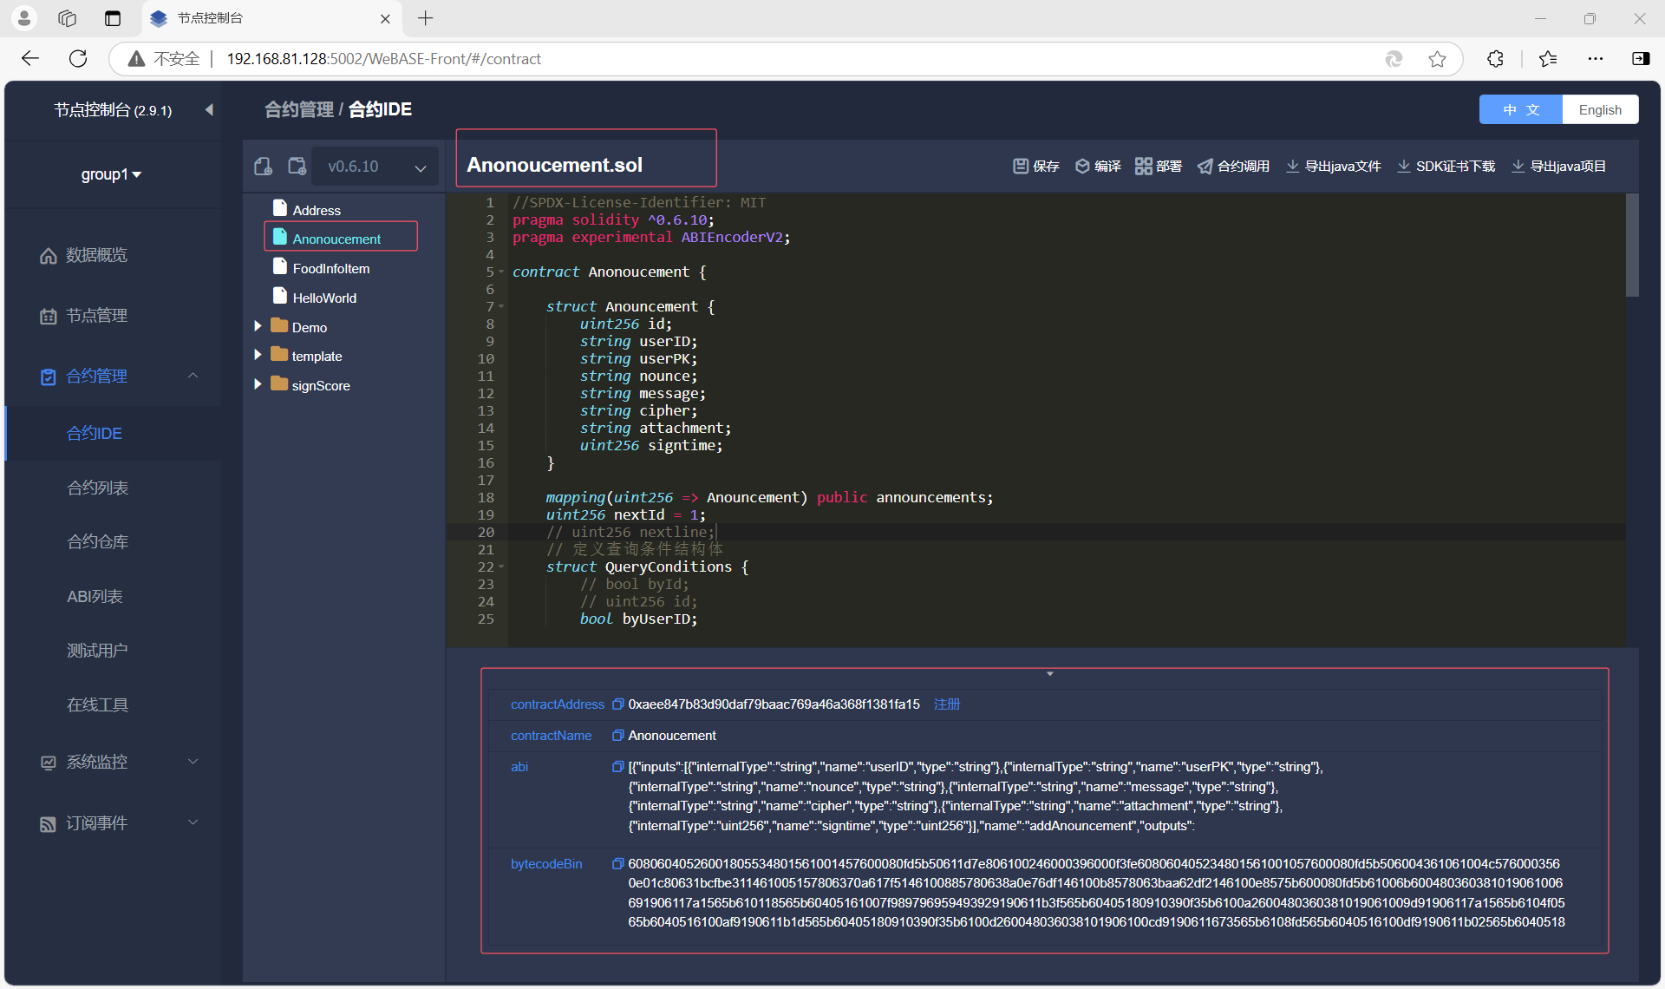Open the 合约列表 menu item
This screenshot has width=1665, height=989.
click(98, 488)
